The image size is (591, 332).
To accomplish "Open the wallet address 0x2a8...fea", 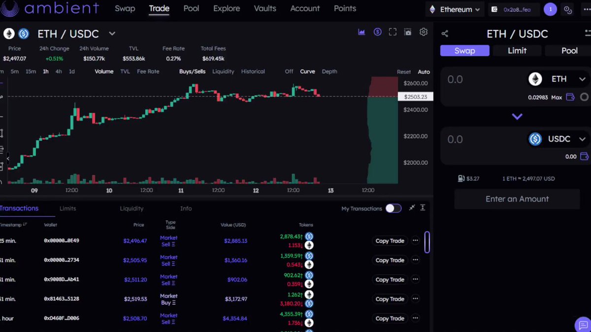I will [x=514, y=9].
